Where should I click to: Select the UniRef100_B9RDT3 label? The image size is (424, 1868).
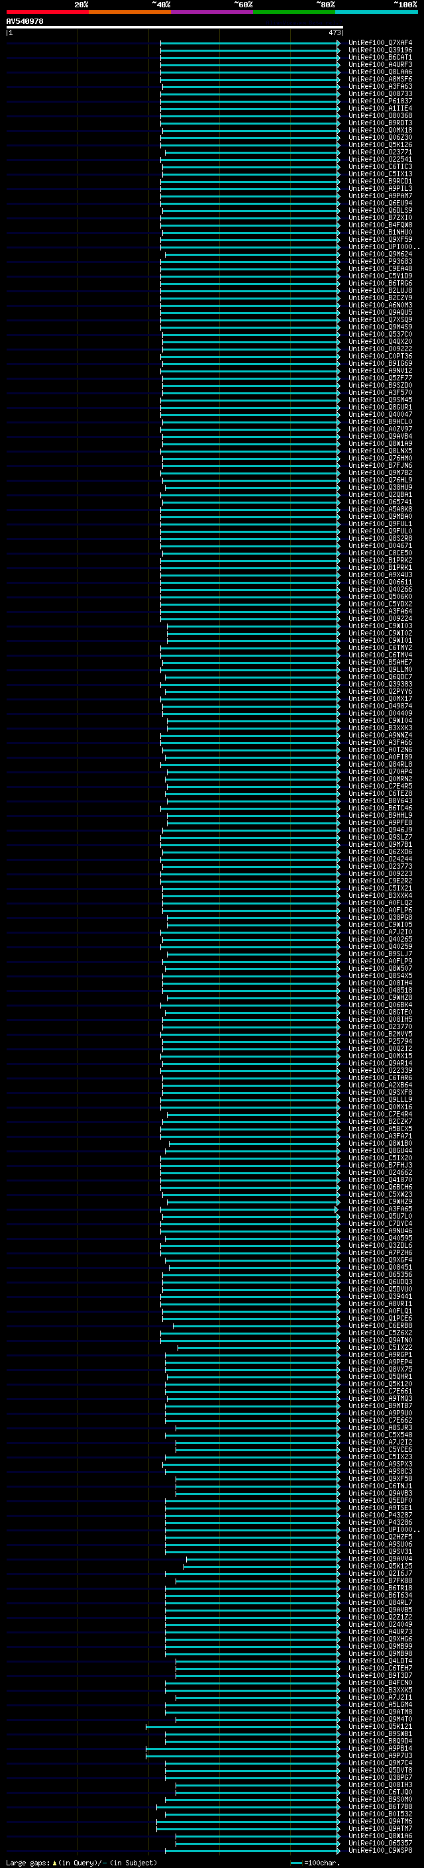coord(380,123)
